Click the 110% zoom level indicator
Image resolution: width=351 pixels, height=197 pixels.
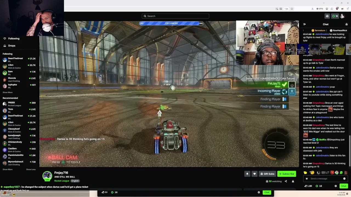pyautogui.click(x=286, y=9)
